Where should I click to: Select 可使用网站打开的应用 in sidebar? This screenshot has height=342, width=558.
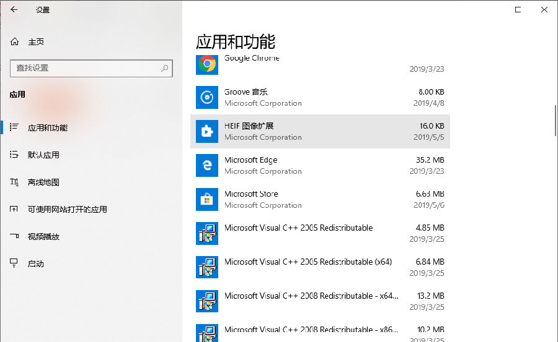pos(67,210)
